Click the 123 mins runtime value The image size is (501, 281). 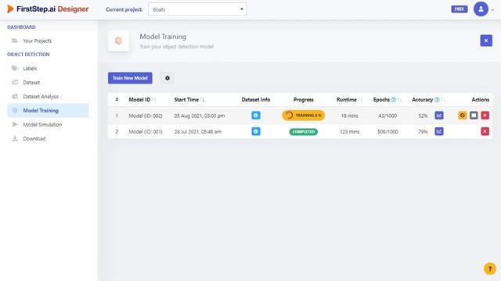pyautogui.click(x=350, y=132)
